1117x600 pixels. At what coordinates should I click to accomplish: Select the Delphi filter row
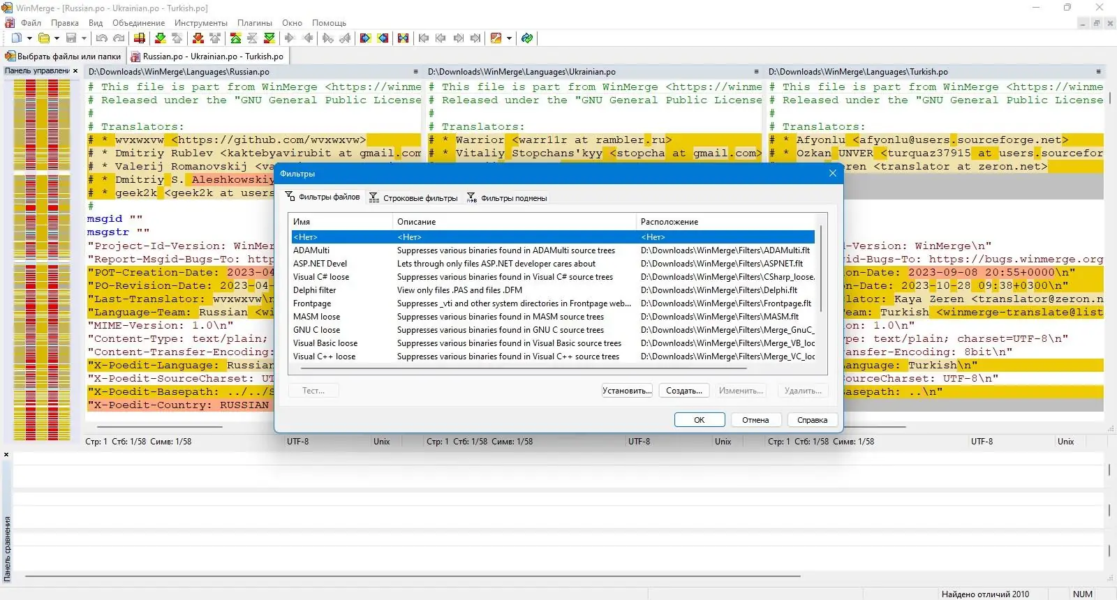[x=553, y=290]
